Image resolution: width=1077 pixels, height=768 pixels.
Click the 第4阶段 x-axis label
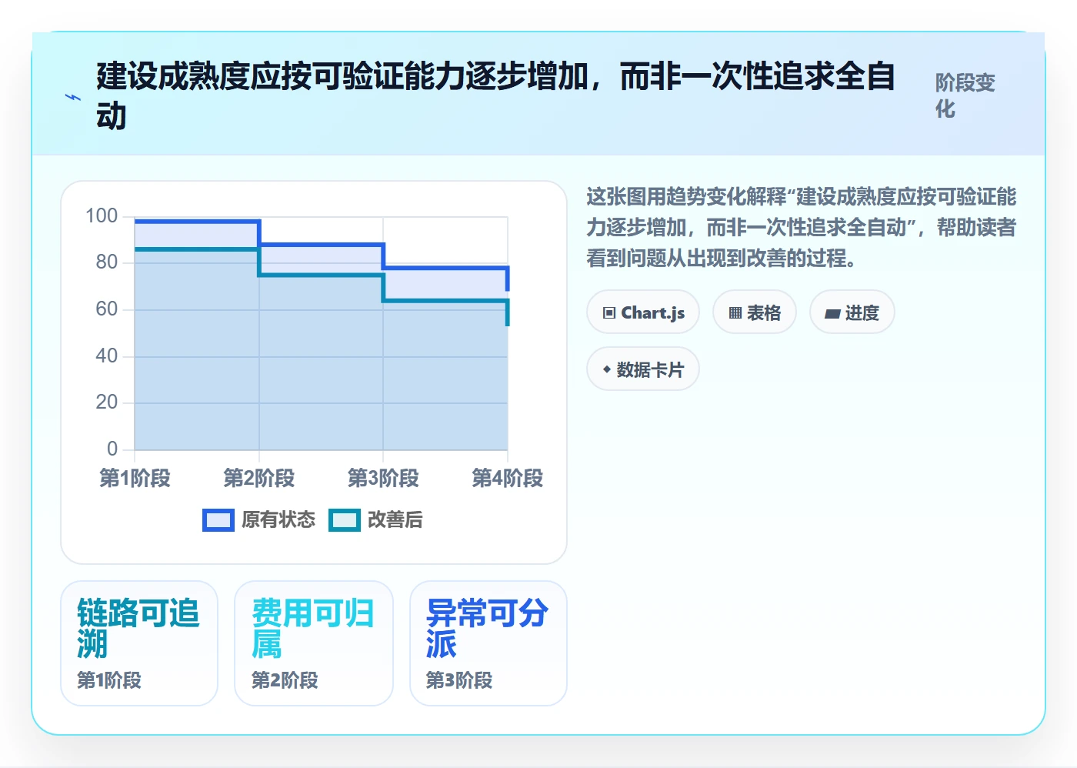pyautogui.click(x=507, y=478)
